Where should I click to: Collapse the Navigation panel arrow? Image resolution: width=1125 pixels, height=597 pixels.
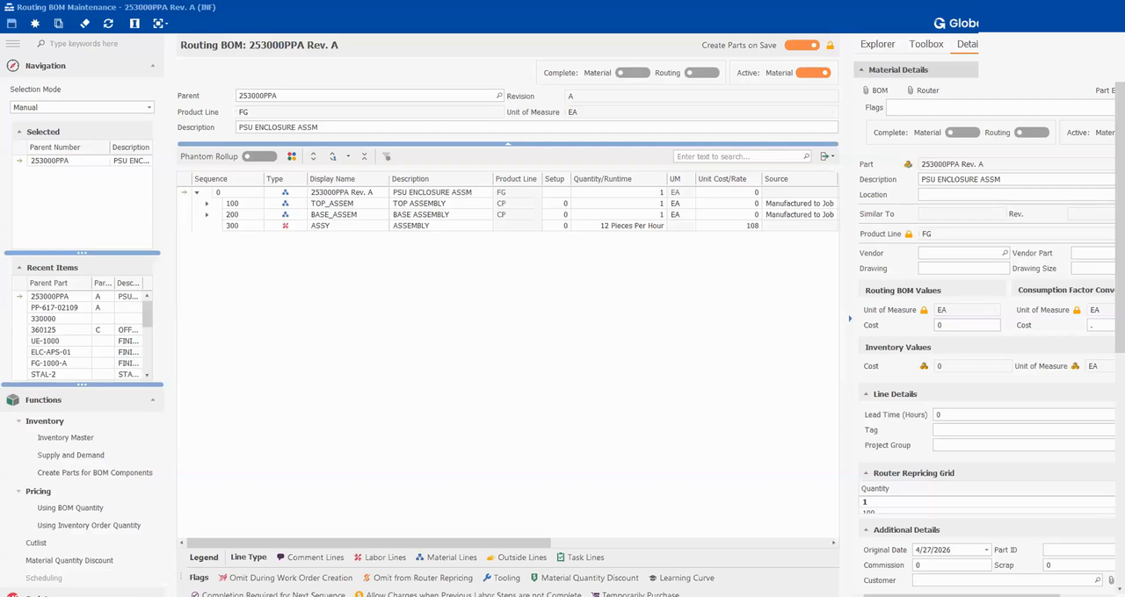(153, 66)
